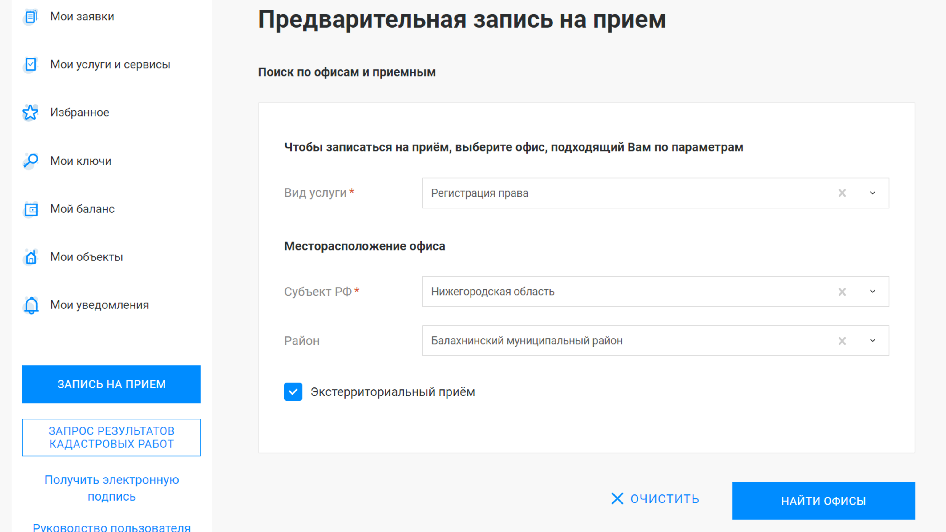Image resolution: width=946 pixels, height=532 pixels.
Task: Click the Мои заявки document icon
Action: (31, 17)
